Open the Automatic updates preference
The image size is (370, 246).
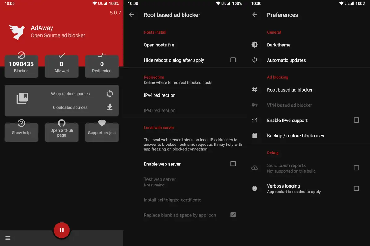(308, 60)
